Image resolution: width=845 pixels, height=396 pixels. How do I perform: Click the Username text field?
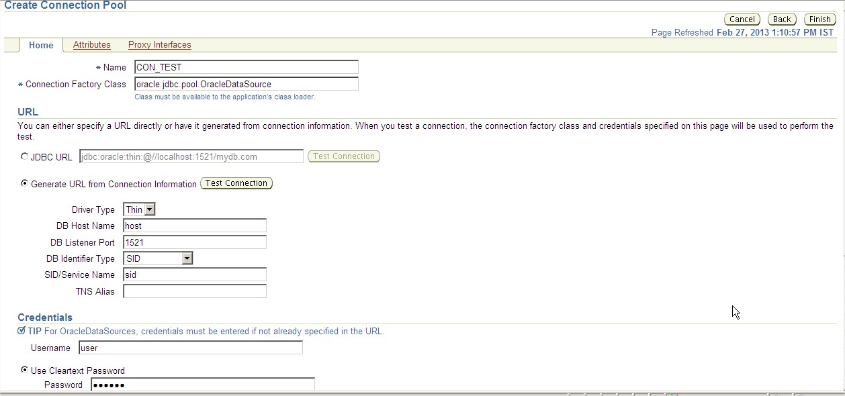point(191,348)
